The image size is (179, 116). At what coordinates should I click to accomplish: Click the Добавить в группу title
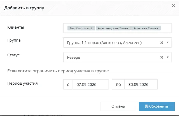(24, 8)
